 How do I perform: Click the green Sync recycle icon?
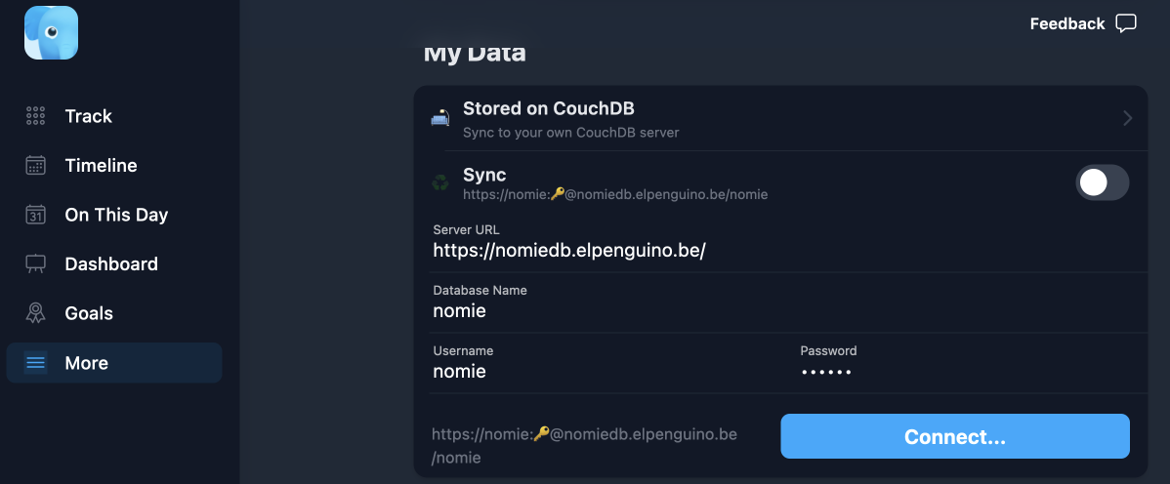pos(440,182)
